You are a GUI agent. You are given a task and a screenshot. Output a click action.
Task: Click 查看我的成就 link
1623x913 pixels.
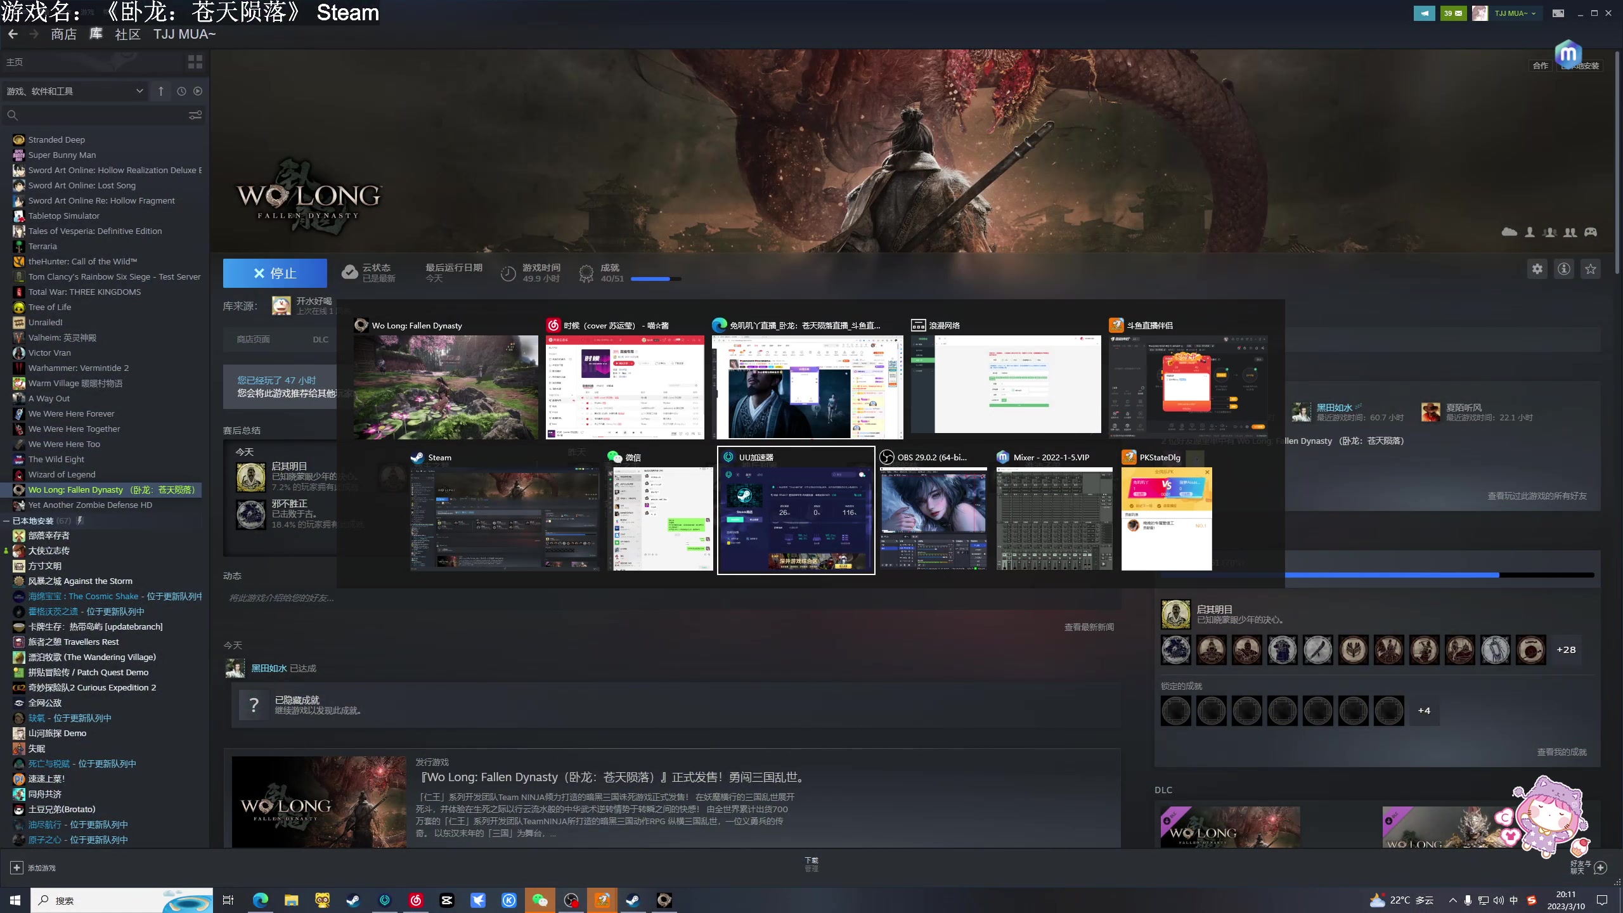point(1562,752)
